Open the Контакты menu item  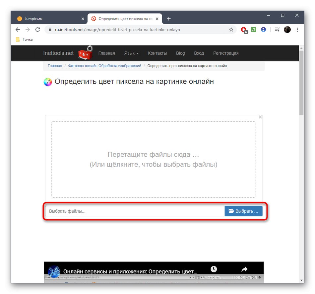[x=157, y=53]
